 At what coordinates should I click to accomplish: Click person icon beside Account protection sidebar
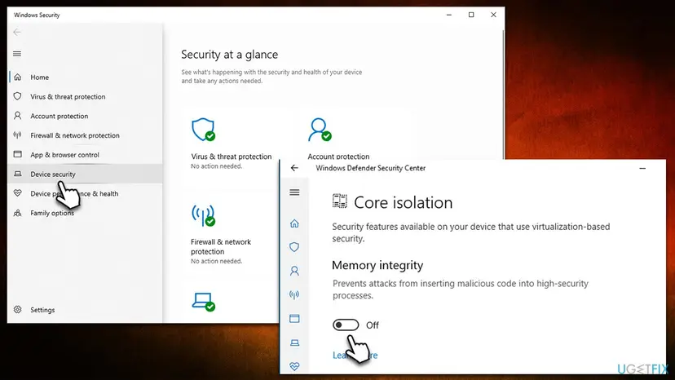pyautogui.click(x=18, y=116)
